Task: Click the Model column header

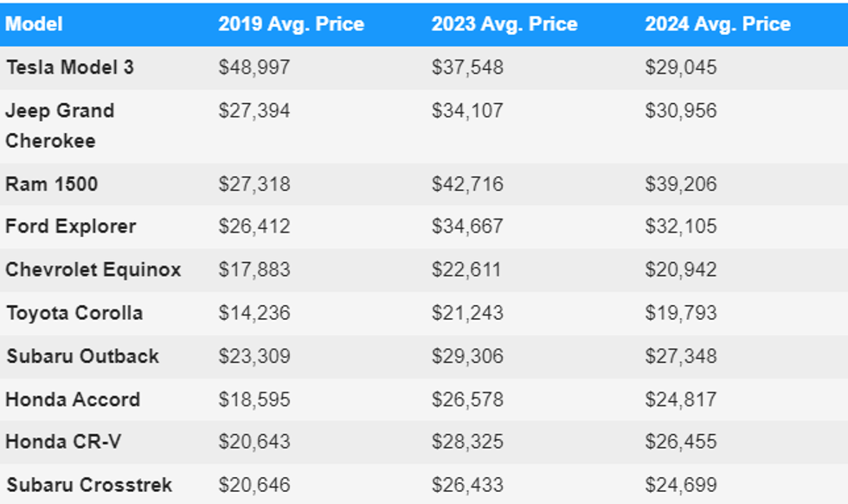Action: pyautogui.click(x=34, y=24)
